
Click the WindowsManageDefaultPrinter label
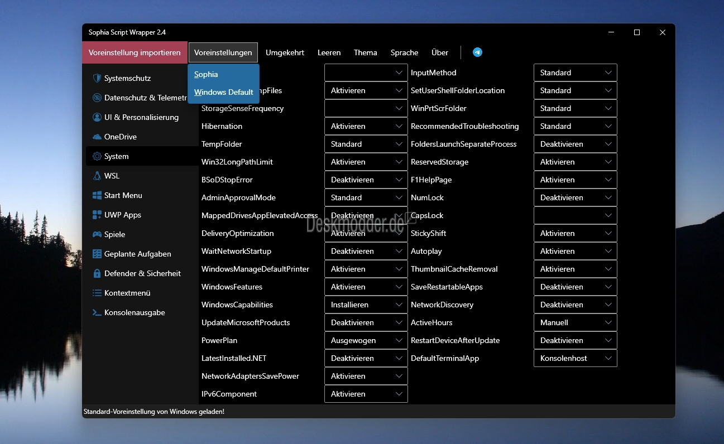coord(255,269)
